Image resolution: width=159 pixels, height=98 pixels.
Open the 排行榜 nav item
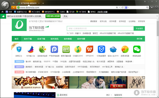[x=139, y=39]
